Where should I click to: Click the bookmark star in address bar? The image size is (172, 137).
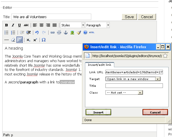[x=165, y=56]
